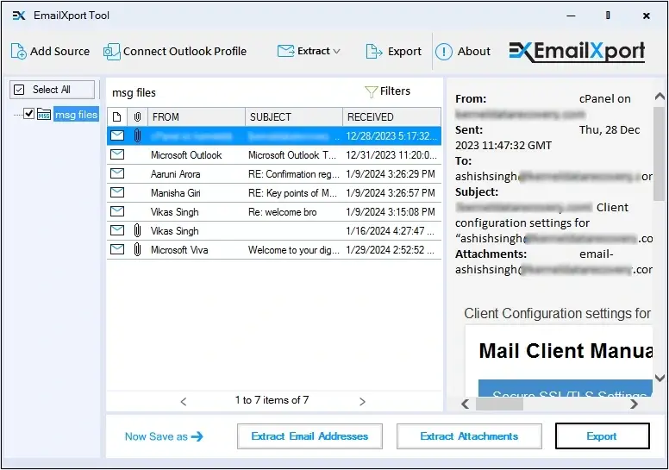669x470 pixels.
Task: Click the preview horizontal scrollbar thumb
Action: (x=499, y=404)
